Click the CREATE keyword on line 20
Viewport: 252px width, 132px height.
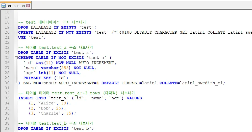click(x=26, y=32)
